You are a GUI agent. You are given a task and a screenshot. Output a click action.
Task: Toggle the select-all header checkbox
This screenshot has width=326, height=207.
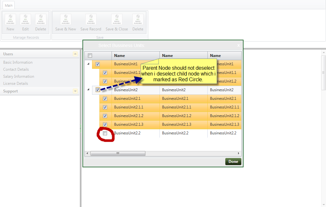coord(90,56)
